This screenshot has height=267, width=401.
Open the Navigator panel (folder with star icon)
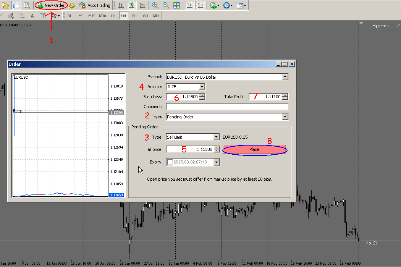tap(5, 5)
